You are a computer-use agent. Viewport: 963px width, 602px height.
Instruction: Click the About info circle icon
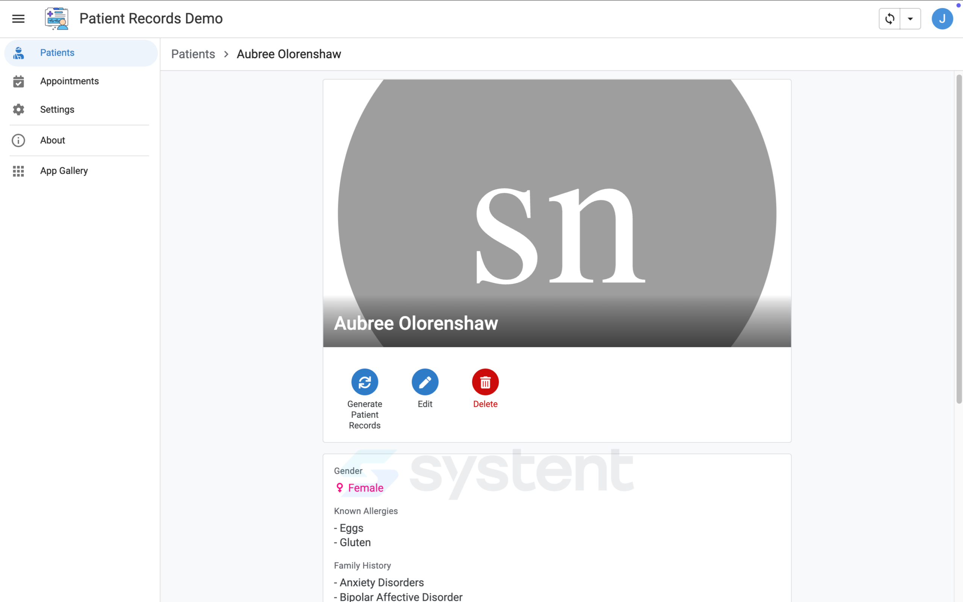click(x=18, y=140)
